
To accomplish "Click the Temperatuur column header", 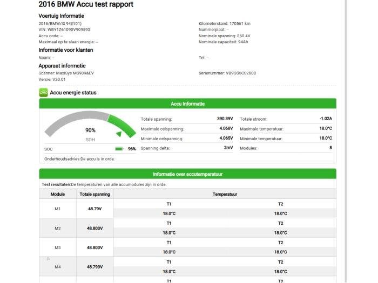I will point(225,194).
